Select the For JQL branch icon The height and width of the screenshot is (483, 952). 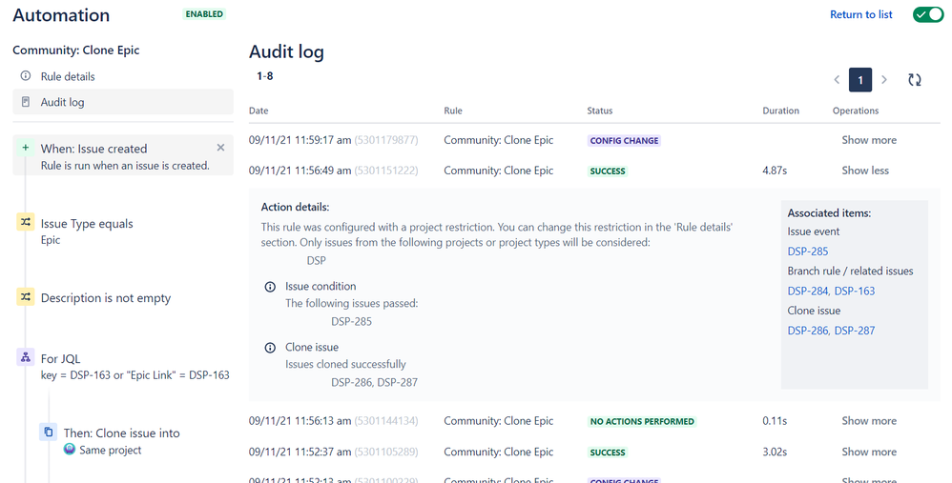(x=26, y=357)
